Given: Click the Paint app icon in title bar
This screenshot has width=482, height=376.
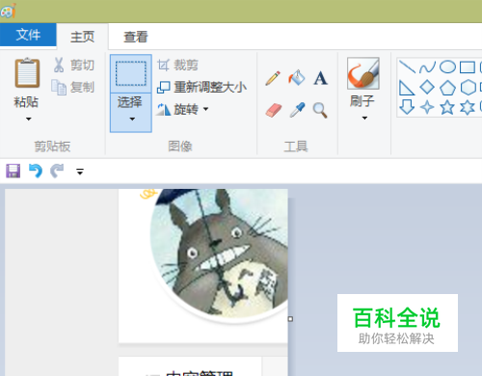Looking at the screenshot, I should click(x=9, y=11).
